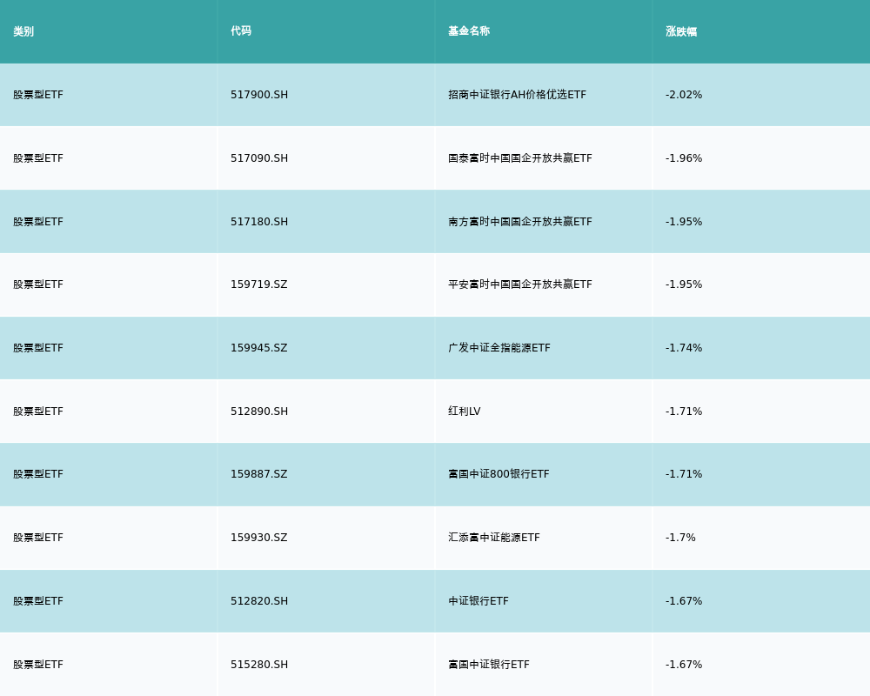Click fund name 南方富时中国国企开放共赢ETF
Image resolution: width=870 pixels, height=696 pixels.
[520, 222]
